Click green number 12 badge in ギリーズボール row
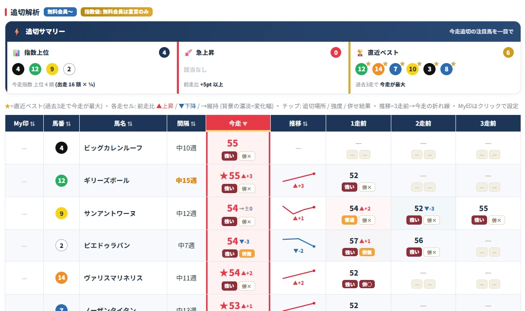 [x=61, y=180]
